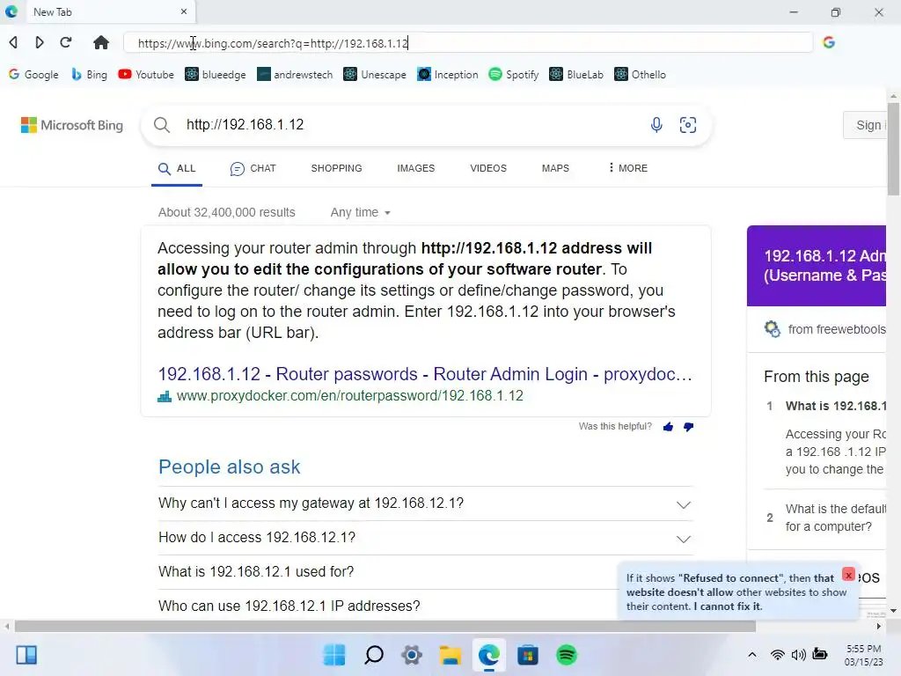Screen dimensions: 901x676
Task: Open Microsoft Store from the taskbar
Action: (528, 655)
